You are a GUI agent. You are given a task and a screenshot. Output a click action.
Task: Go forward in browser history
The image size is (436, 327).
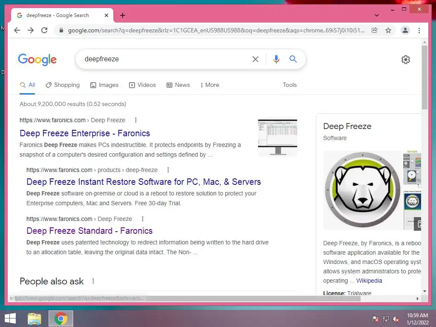coord(31,30)
